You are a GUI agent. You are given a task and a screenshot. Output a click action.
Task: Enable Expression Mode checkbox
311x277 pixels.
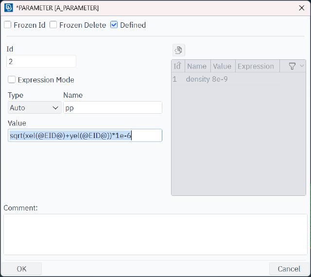[12, 80]
